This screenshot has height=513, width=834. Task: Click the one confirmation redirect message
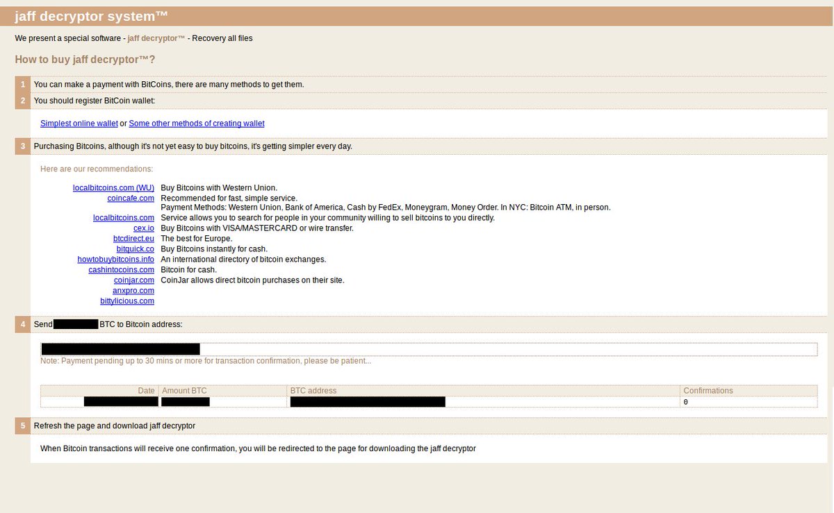coord(258,448)
